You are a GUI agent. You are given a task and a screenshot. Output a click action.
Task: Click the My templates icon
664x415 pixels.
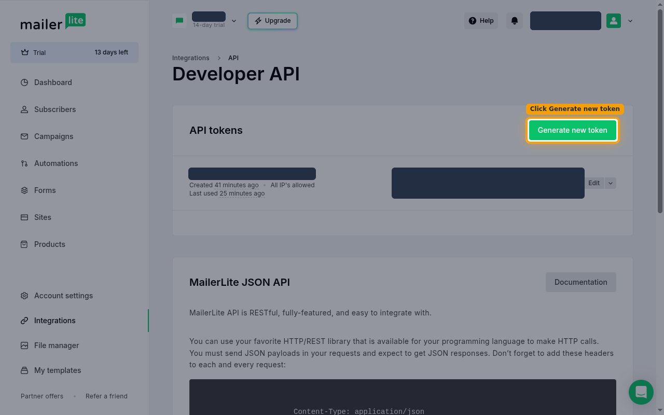[x=24, y=370]
